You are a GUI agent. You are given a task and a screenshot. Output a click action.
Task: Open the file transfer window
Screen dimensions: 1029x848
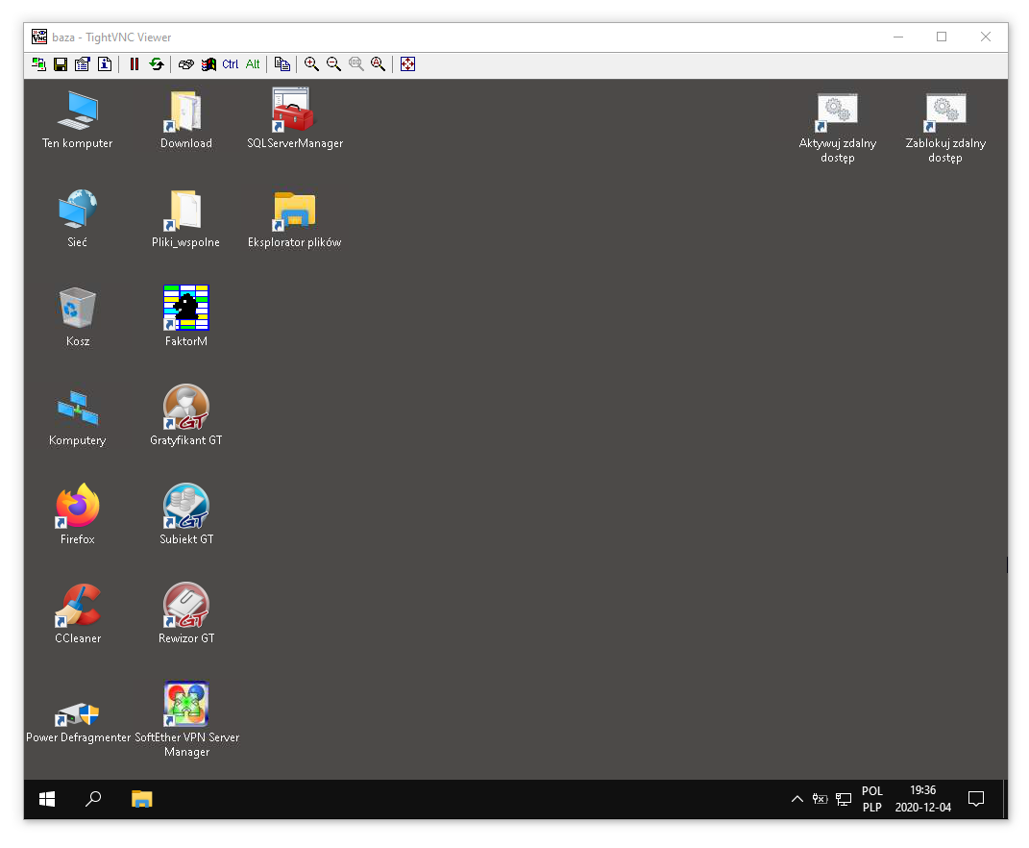tap(282, 64)
